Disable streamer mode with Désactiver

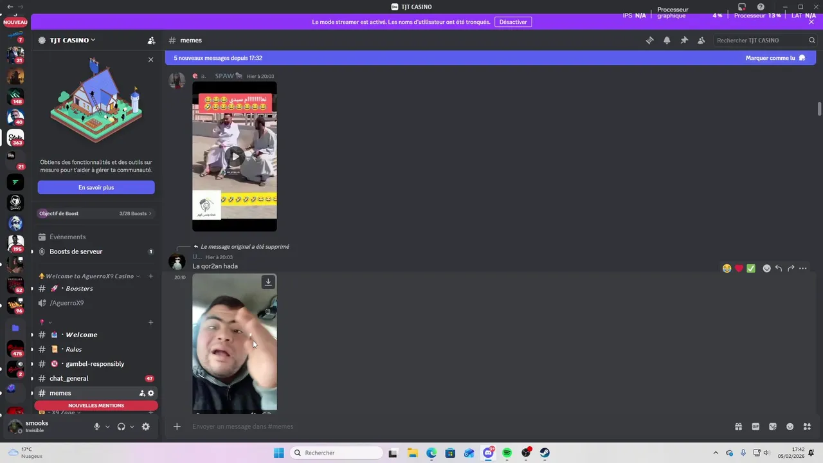(x=513, y=22)
